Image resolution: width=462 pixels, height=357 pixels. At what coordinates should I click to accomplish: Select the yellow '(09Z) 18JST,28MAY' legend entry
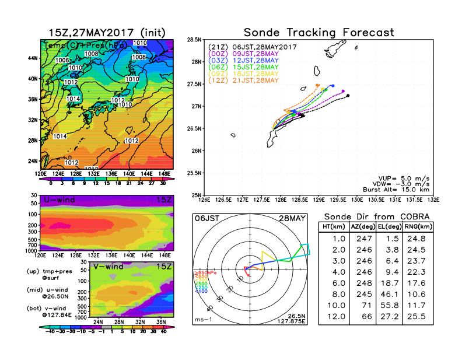click(x=243, y=74)
